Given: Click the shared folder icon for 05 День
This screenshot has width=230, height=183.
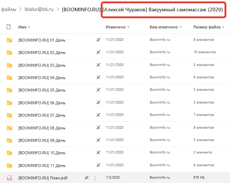Looking at the screenshot, I should [x=9, y=90].
